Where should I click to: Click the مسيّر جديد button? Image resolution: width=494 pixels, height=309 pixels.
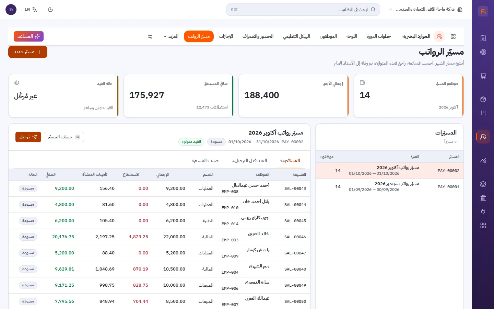coord(28,52)
